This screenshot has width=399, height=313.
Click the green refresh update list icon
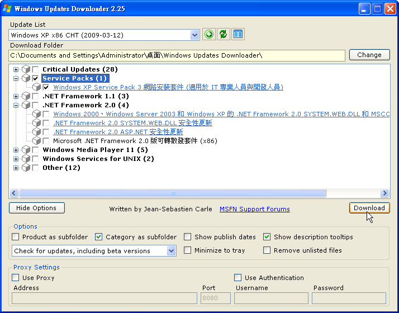click(224, 34)
